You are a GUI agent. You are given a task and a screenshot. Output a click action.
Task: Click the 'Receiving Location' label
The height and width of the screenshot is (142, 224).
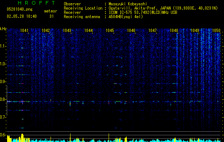click(83, 8)
